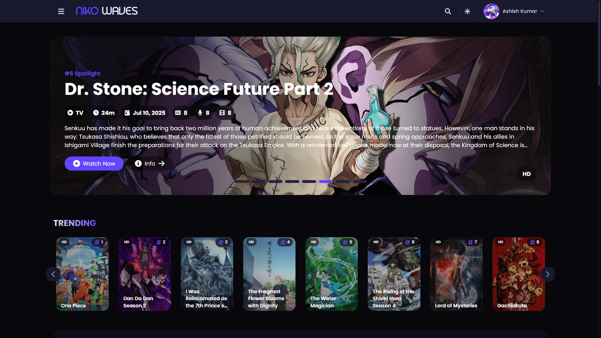Go to spotlight slide 8 indicator

click(360, 182)
